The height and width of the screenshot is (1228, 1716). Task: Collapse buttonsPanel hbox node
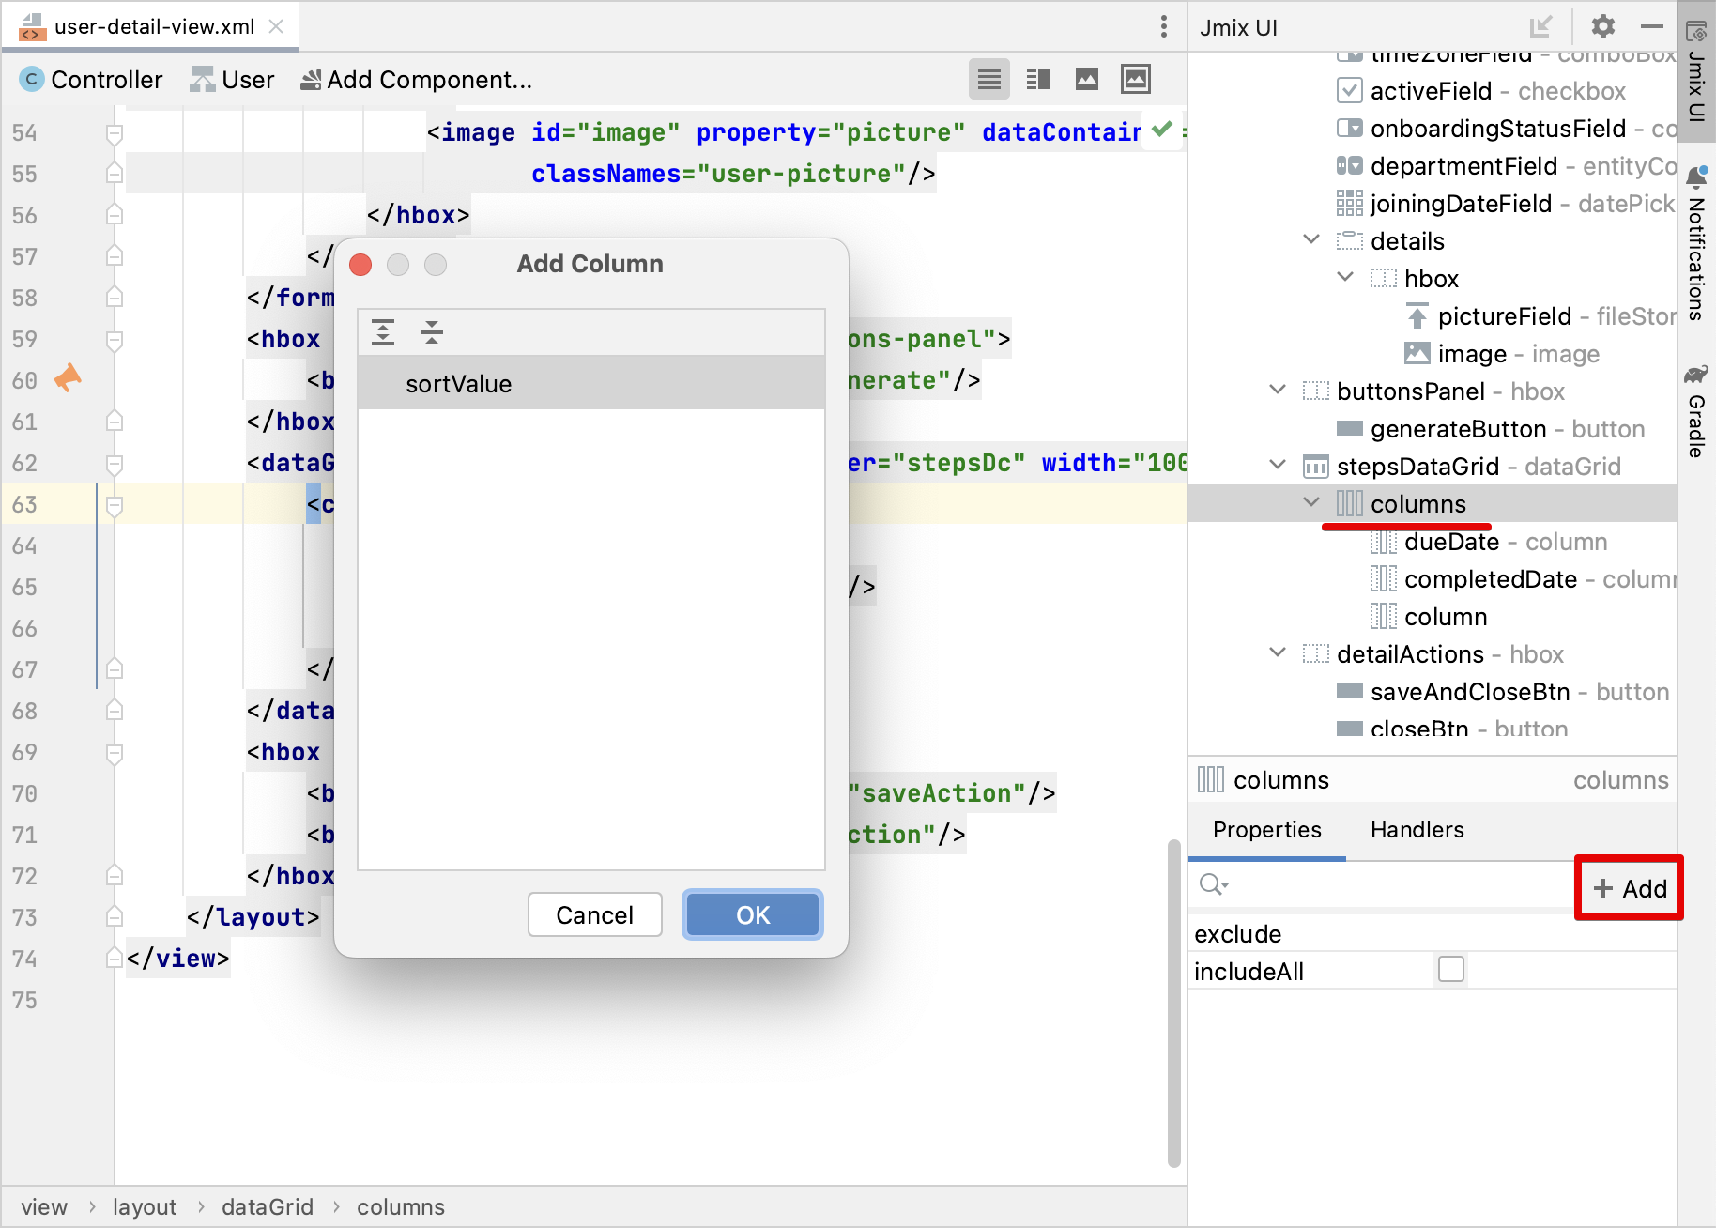coord(1278,390)
